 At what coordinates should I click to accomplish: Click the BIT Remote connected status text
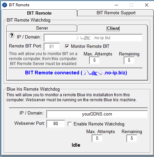pyautogui.click(x=76, y=73)
